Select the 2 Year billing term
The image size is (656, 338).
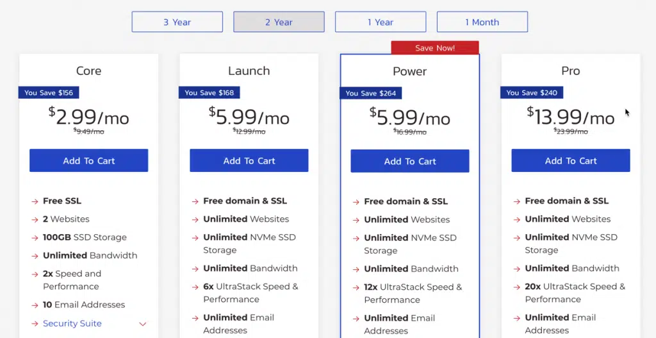[279, 22]
